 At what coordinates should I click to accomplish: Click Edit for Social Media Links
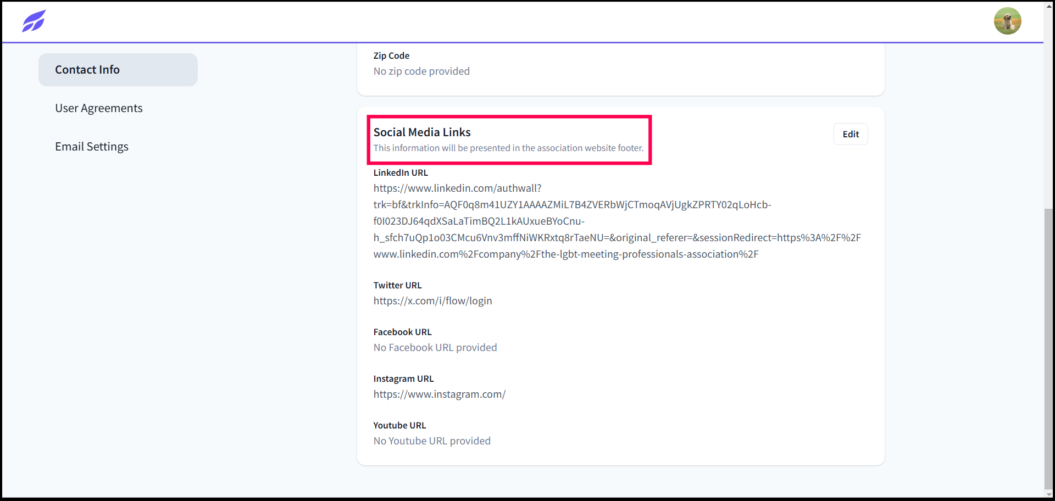[x=851, y=134]
